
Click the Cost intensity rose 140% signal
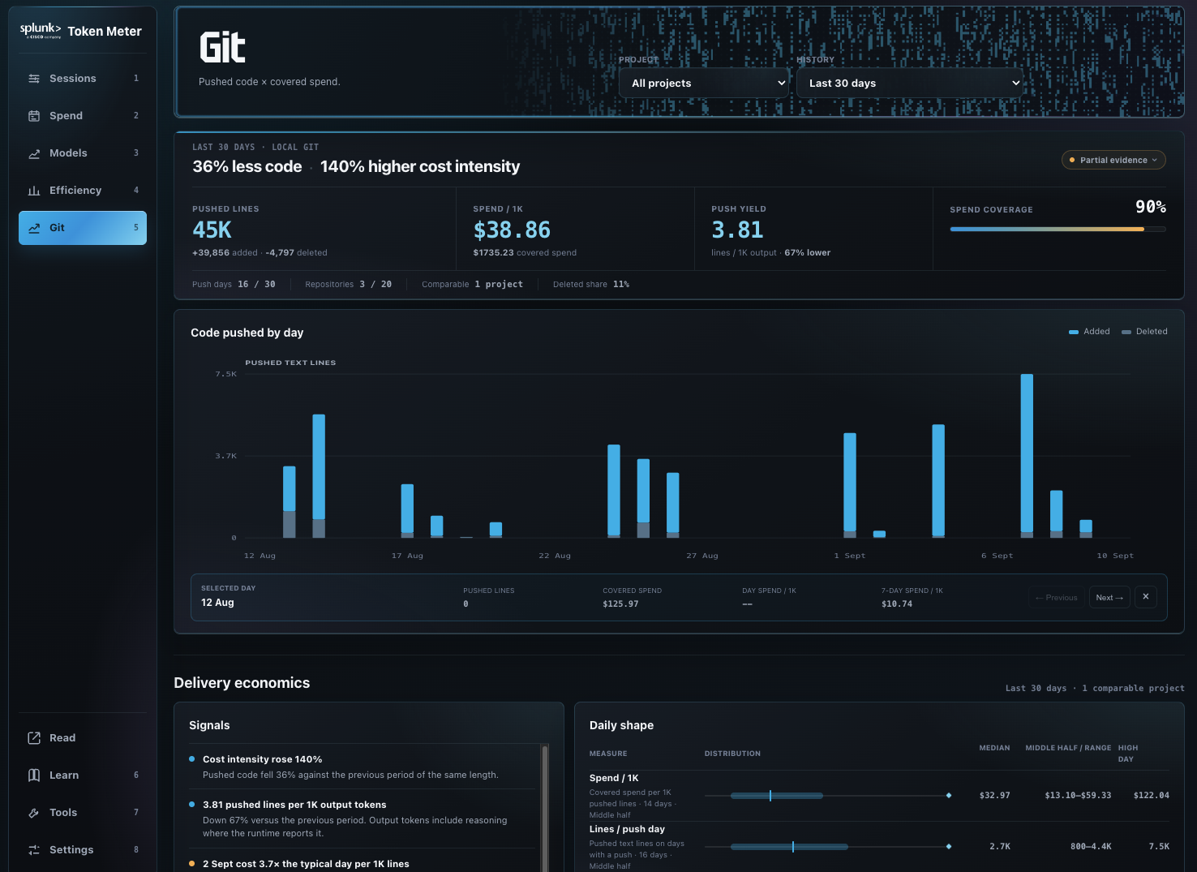[361, 767]
